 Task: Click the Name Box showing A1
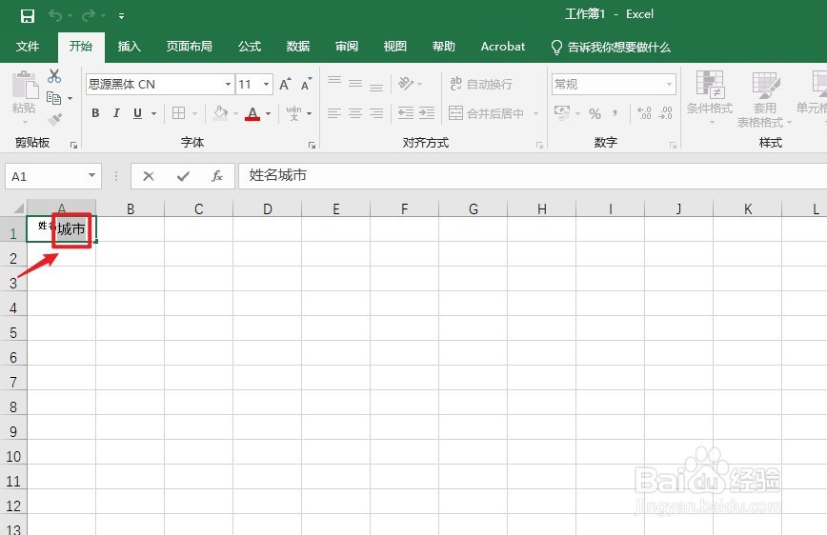[x=53, y=176]
